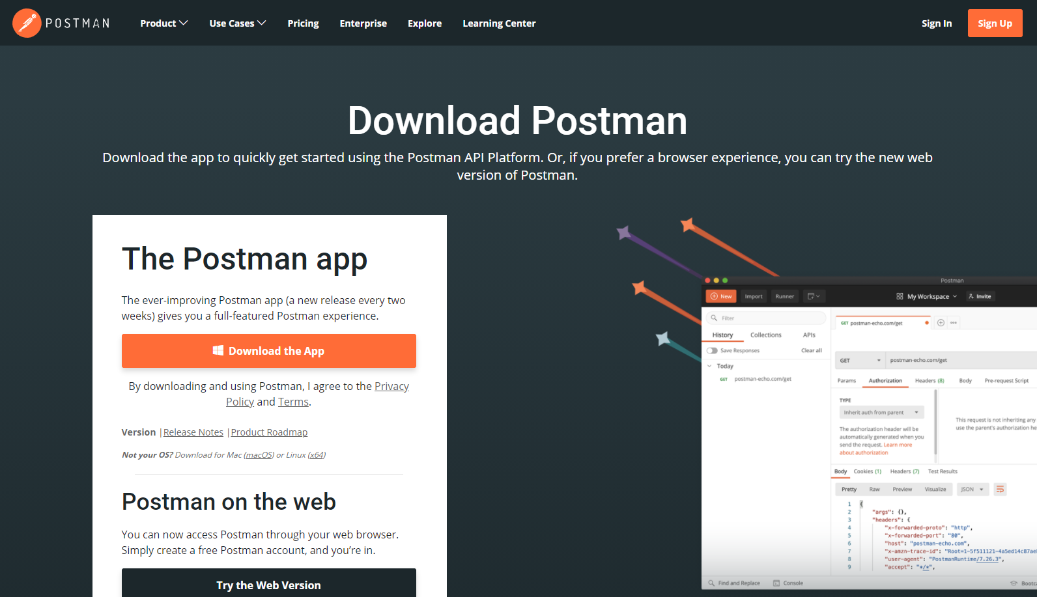Click the Download the App button
This screenshot has height=597, width=1037.
point(269,351)
